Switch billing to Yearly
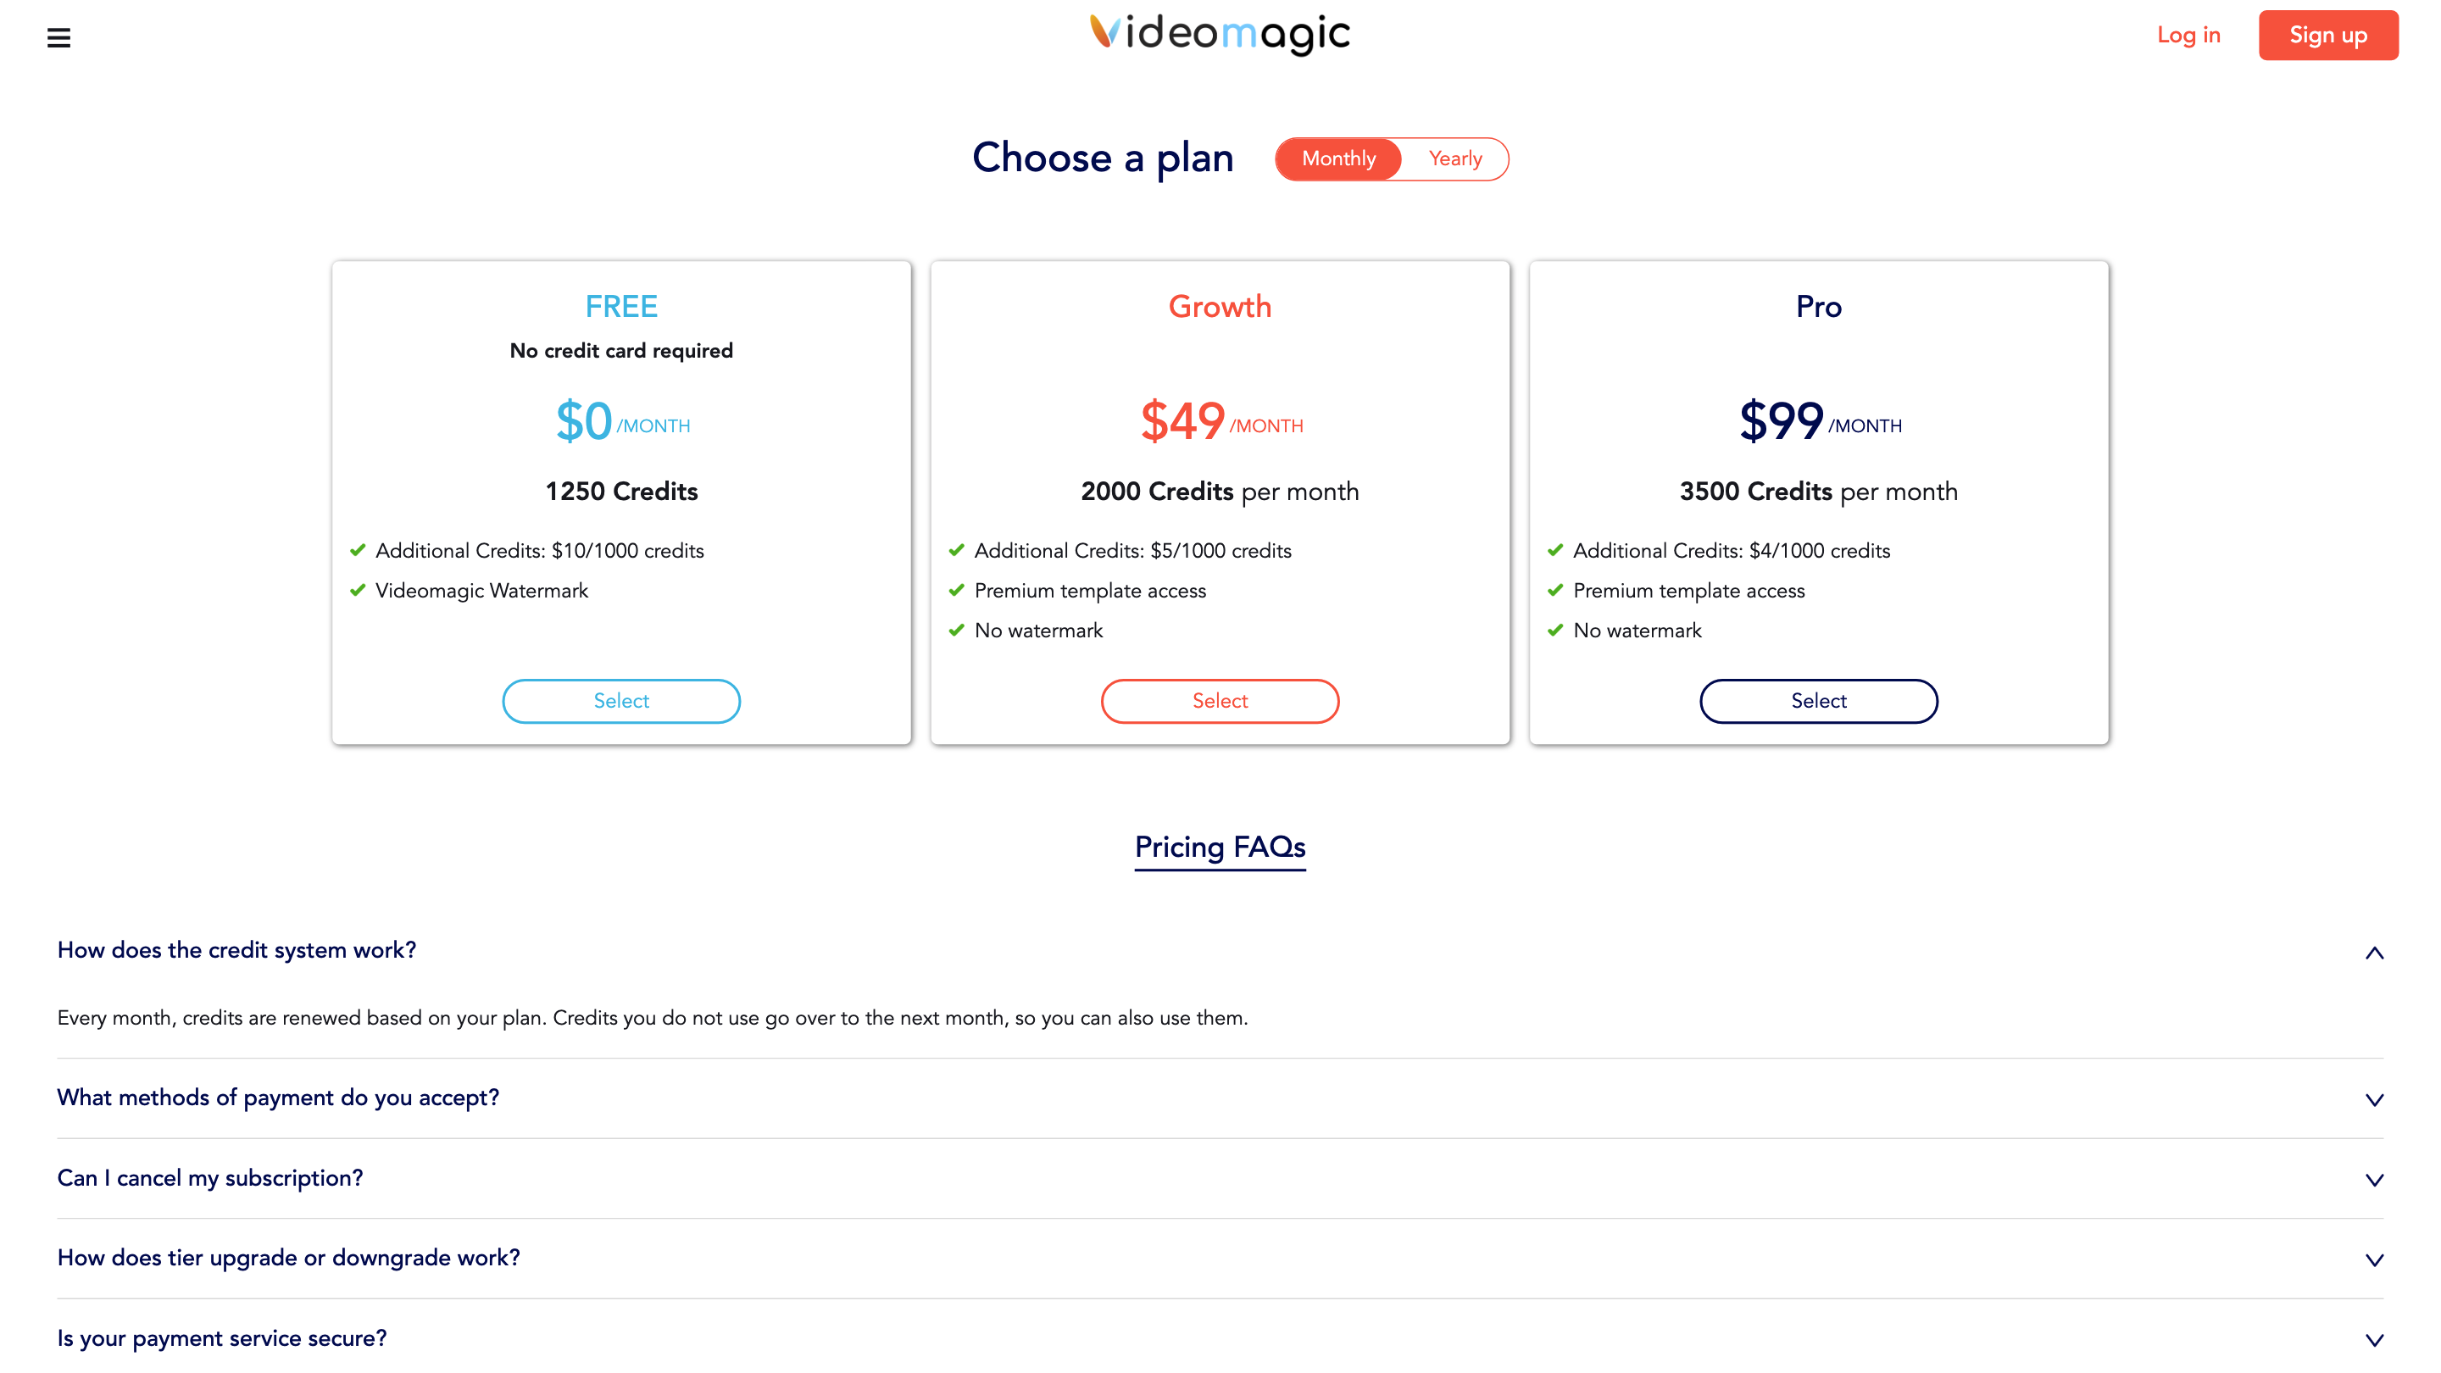Viewport: 2441px width, 1373px height. click(1454, 158)
